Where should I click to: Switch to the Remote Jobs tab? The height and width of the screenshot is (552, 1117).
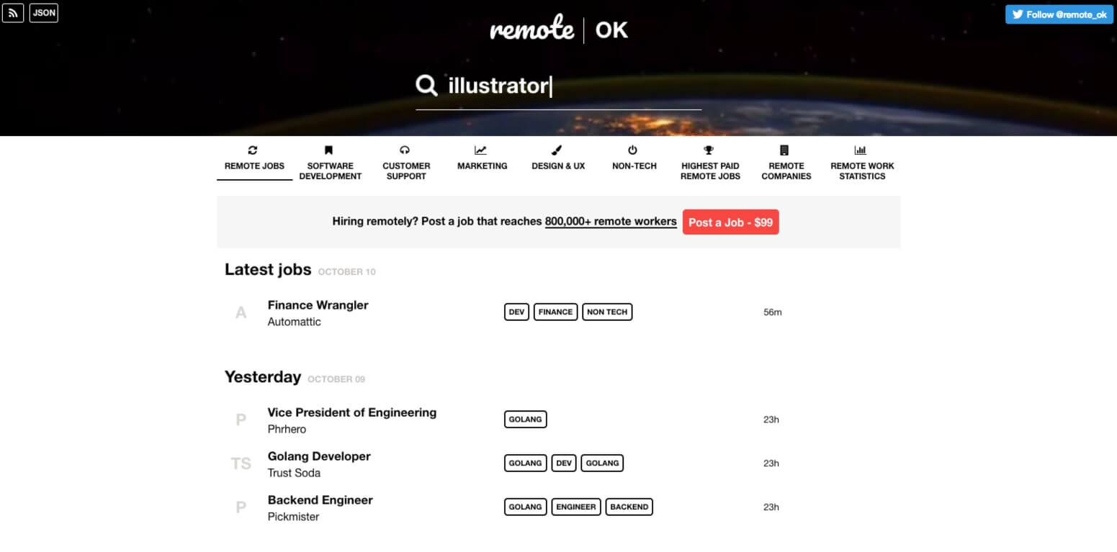click(254, 166)
